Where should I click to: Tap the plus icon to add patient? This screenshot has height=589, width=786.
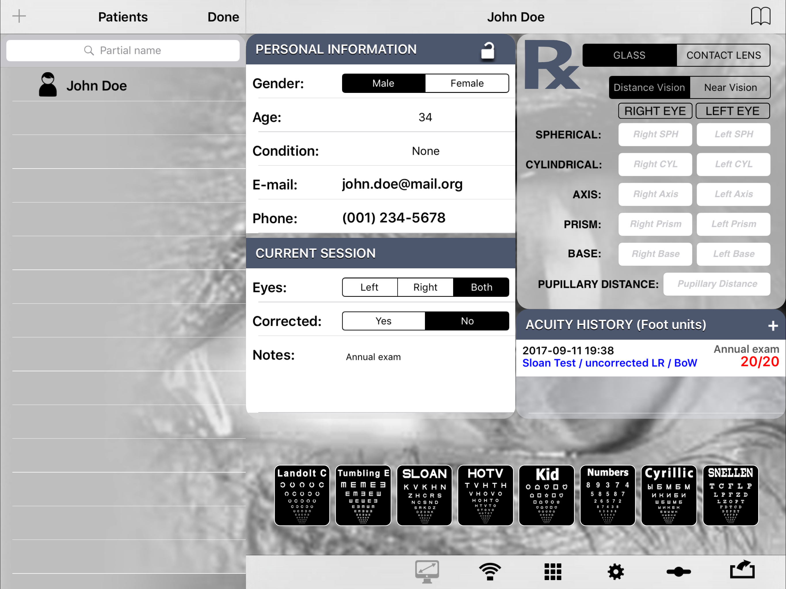coord(19,16)
